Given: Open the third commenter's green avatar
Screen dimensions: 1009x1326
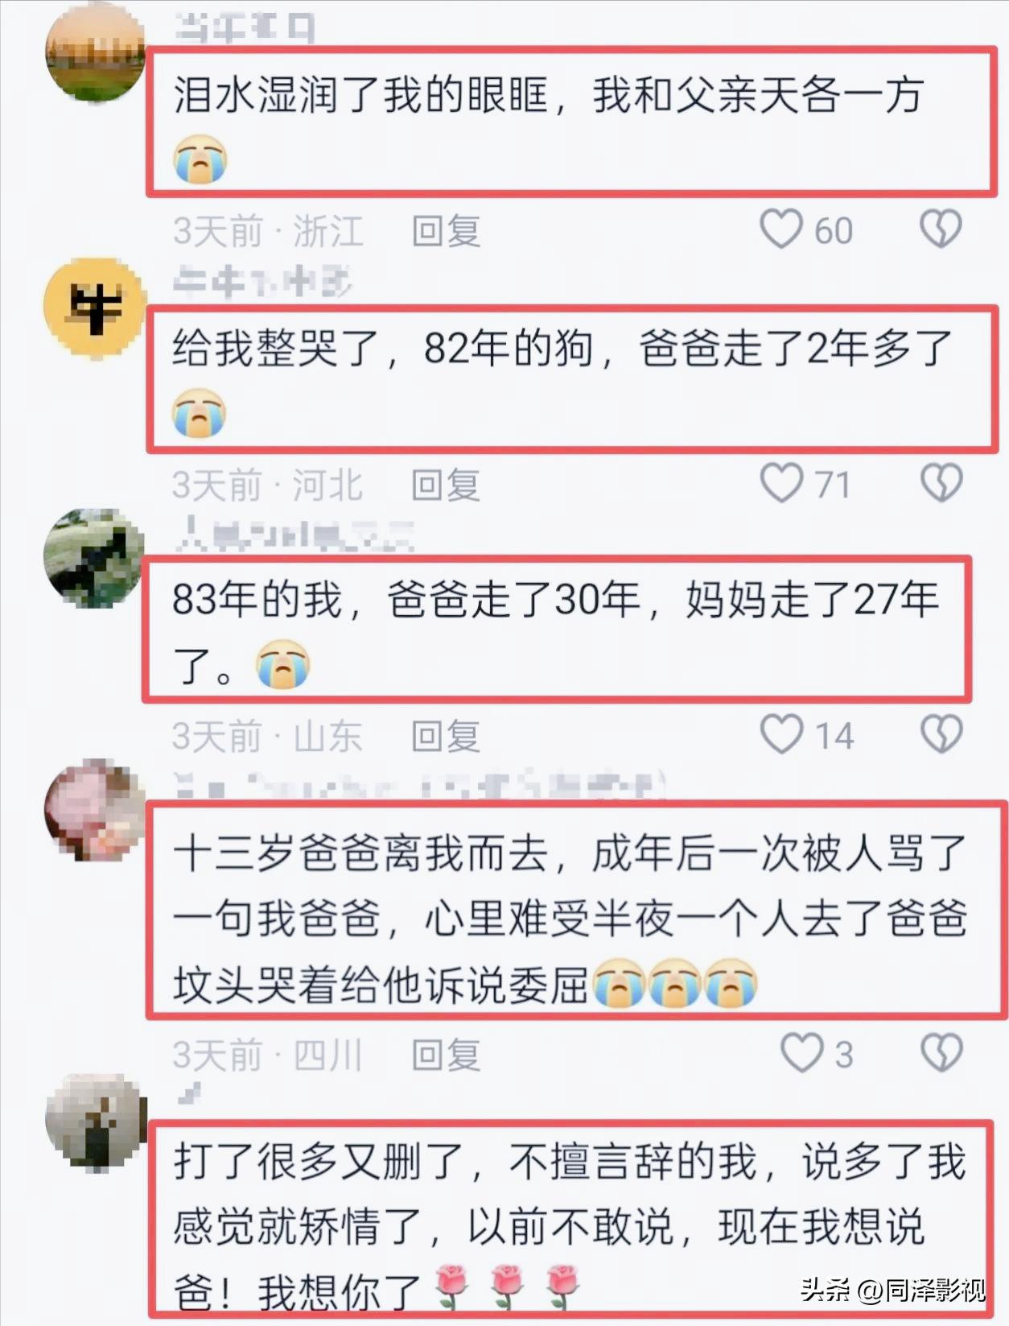Looking at the screenshot, I should coord(95,558).
